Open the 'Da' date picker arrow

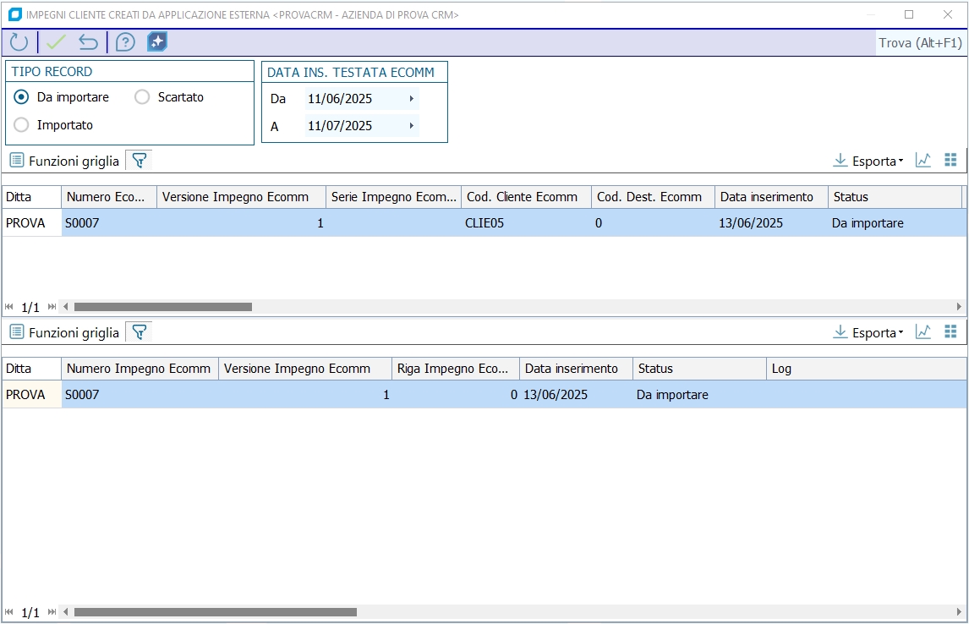tap(412, 99)
